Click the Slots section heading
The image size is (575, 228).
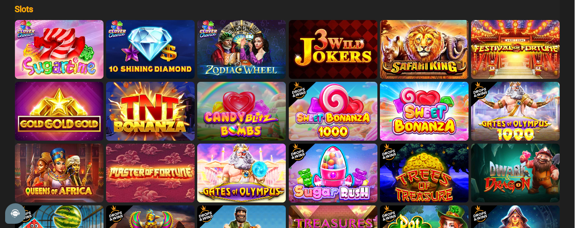24,9
